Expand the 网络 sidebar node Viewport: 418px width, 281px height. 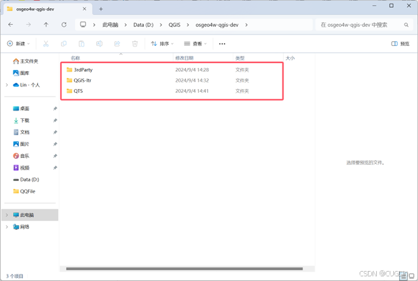[6, 227]
